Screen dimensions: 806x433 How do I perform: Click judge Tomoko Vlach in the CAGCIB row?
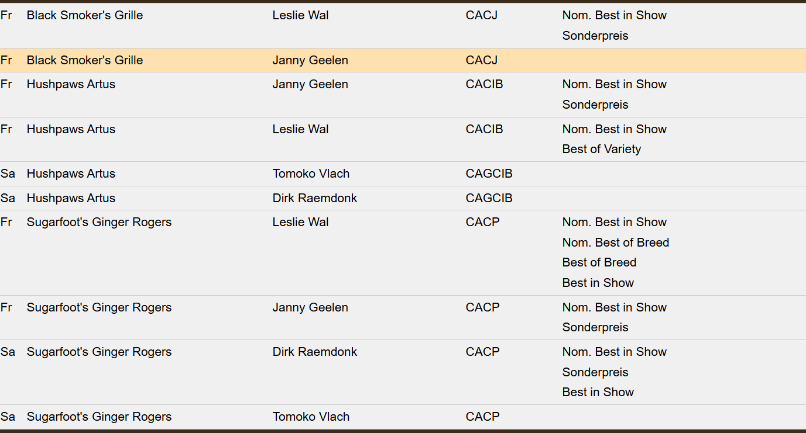311,174
